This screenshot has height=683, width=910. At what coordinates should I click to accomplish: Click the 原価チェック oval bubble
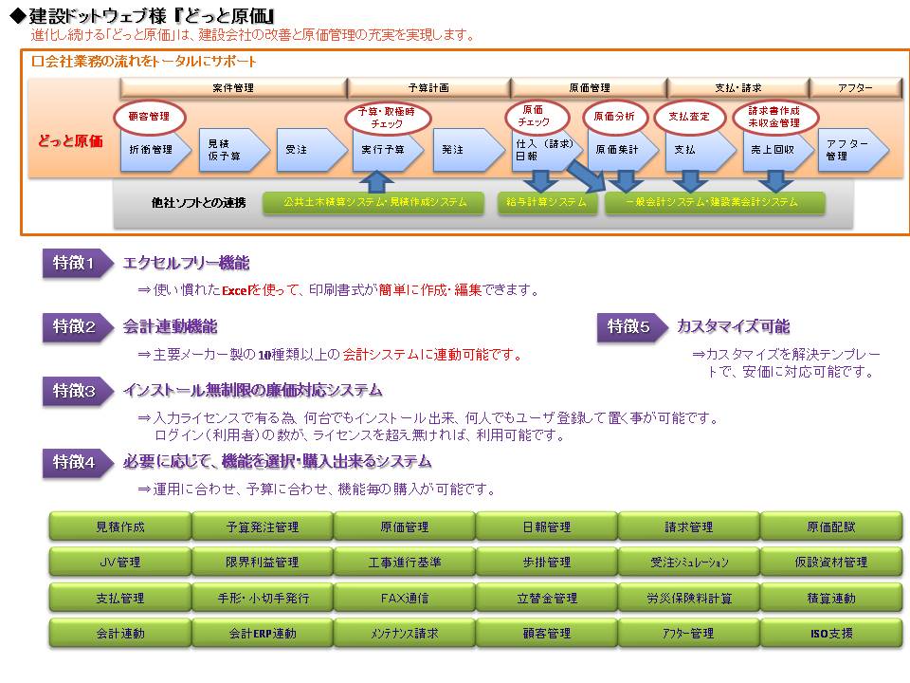point(537,117)
